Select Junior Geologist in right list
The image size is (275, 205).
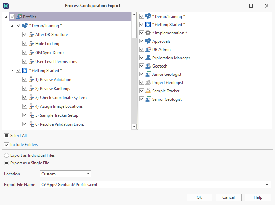(x=167, y=74)
